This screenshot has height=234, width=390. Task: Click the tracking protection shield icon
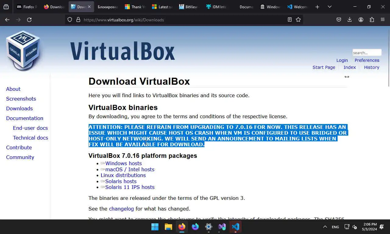[70, 19]
